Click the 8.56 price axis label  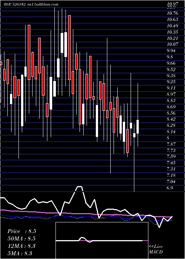coord(171,113)
